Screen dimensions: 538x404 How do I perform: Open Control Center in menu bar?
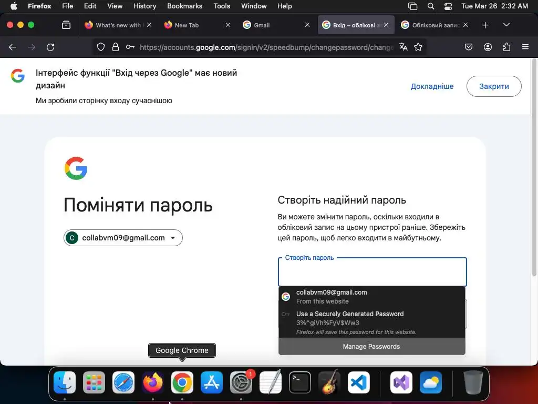[x=448, y=6]
